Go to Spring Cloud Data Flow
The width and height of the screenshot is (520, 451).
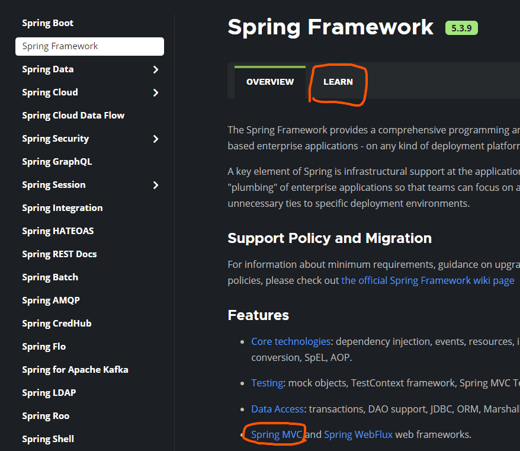coord(73,116)
